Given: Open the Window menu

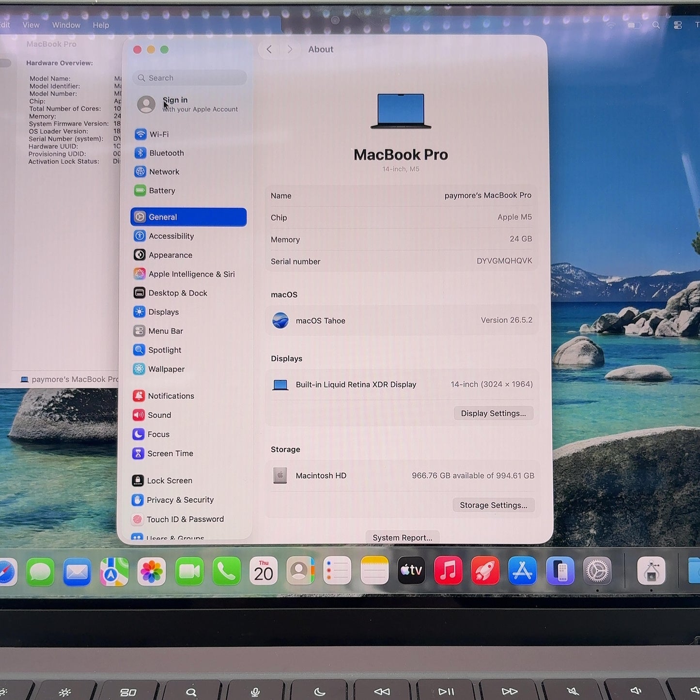Looking at the screenshot, I should pyautogui.click(x=66, y=25).
